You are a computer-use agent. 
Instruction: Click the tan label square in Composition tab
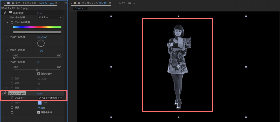(75, 3)
